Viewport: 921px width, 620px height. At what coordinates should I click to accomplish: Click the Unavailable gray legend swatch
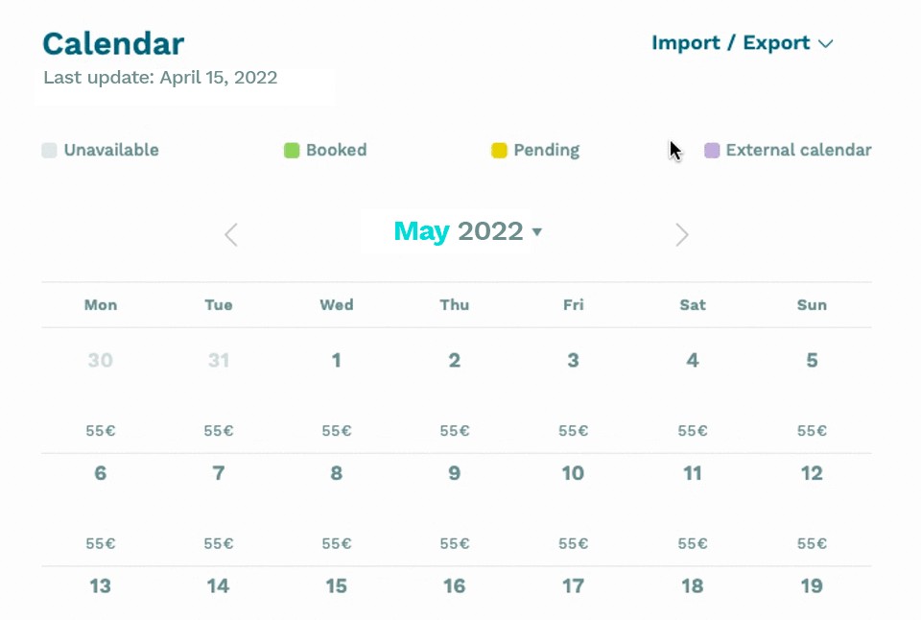pyautogui.click(x=50, y=150)
